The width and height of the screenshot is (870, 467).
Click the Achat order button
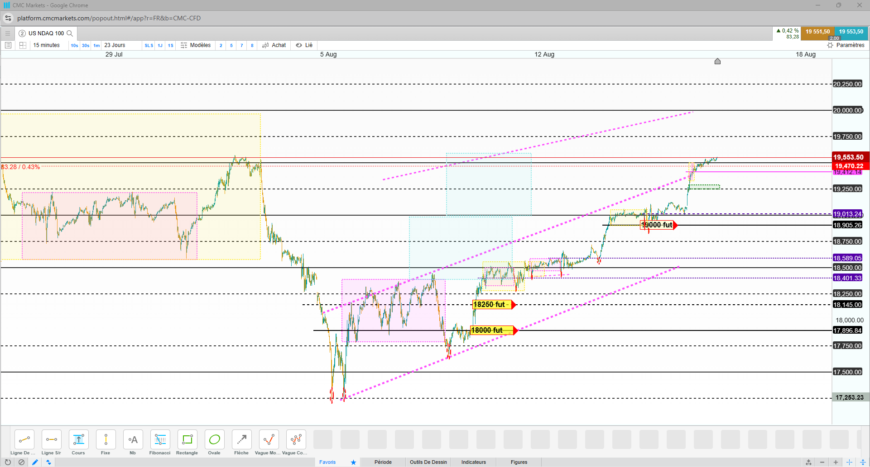point(274,45)
